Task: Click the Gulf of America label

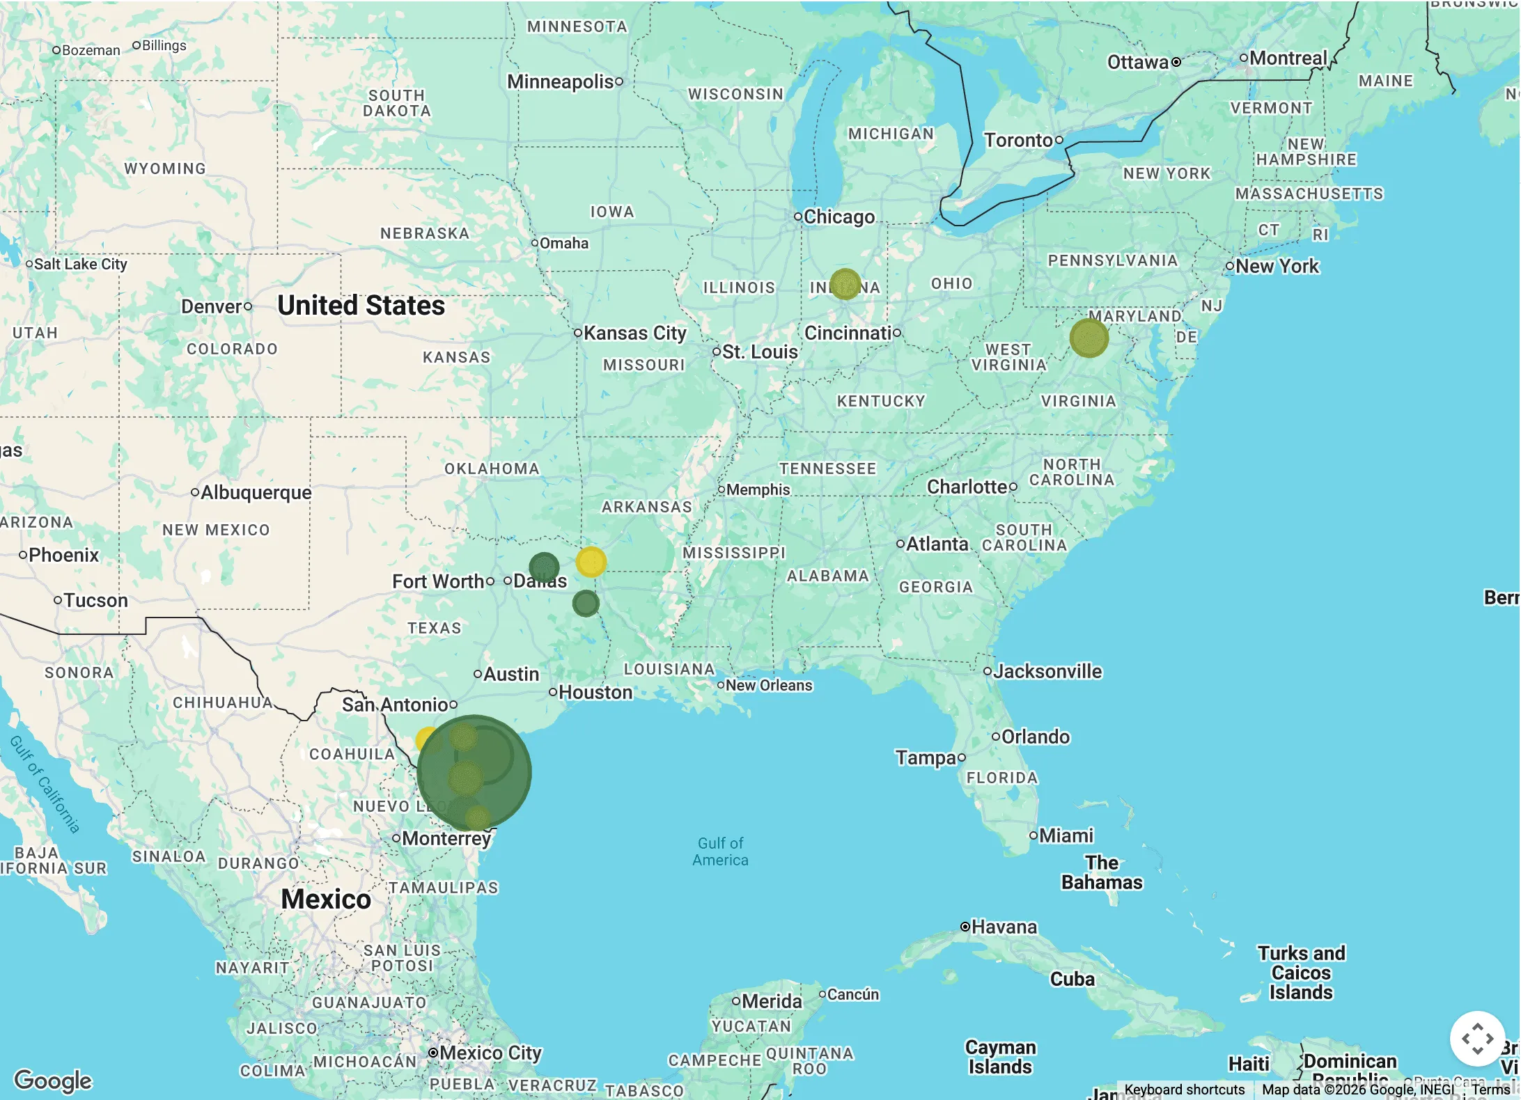Action: (x=720, y=851)
